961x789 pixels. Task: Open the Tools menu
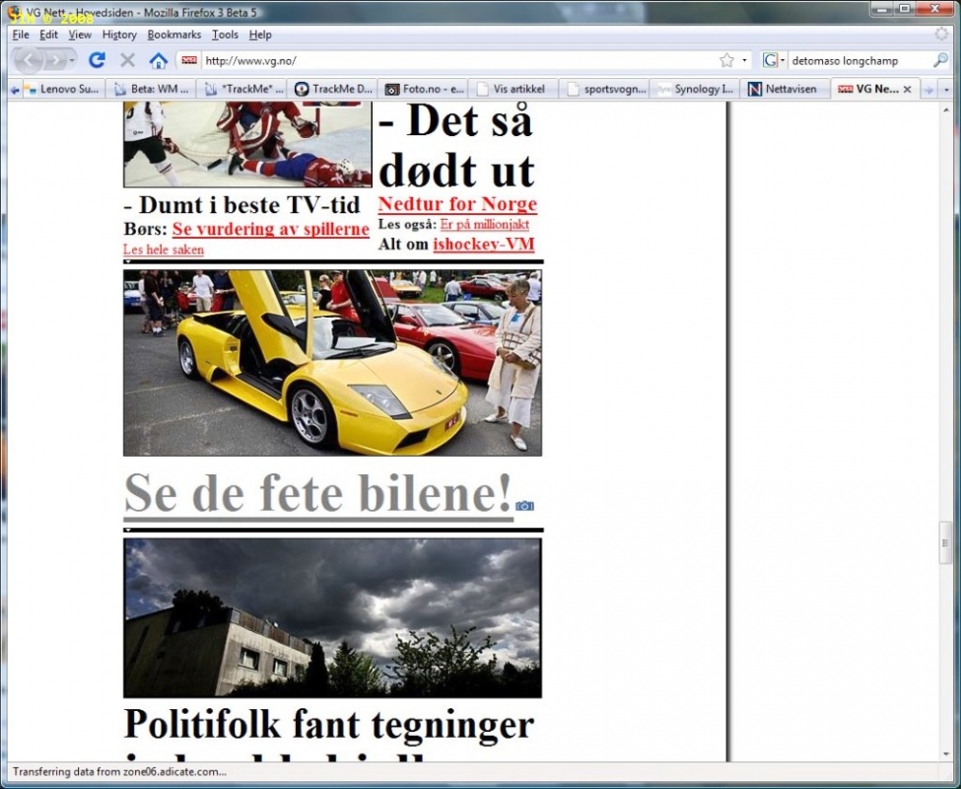pos(225,35)
